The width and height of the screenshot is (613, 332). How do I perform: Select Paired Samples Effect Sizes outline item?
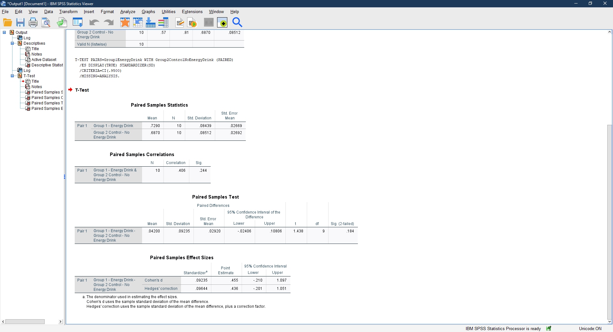(47, 108)
